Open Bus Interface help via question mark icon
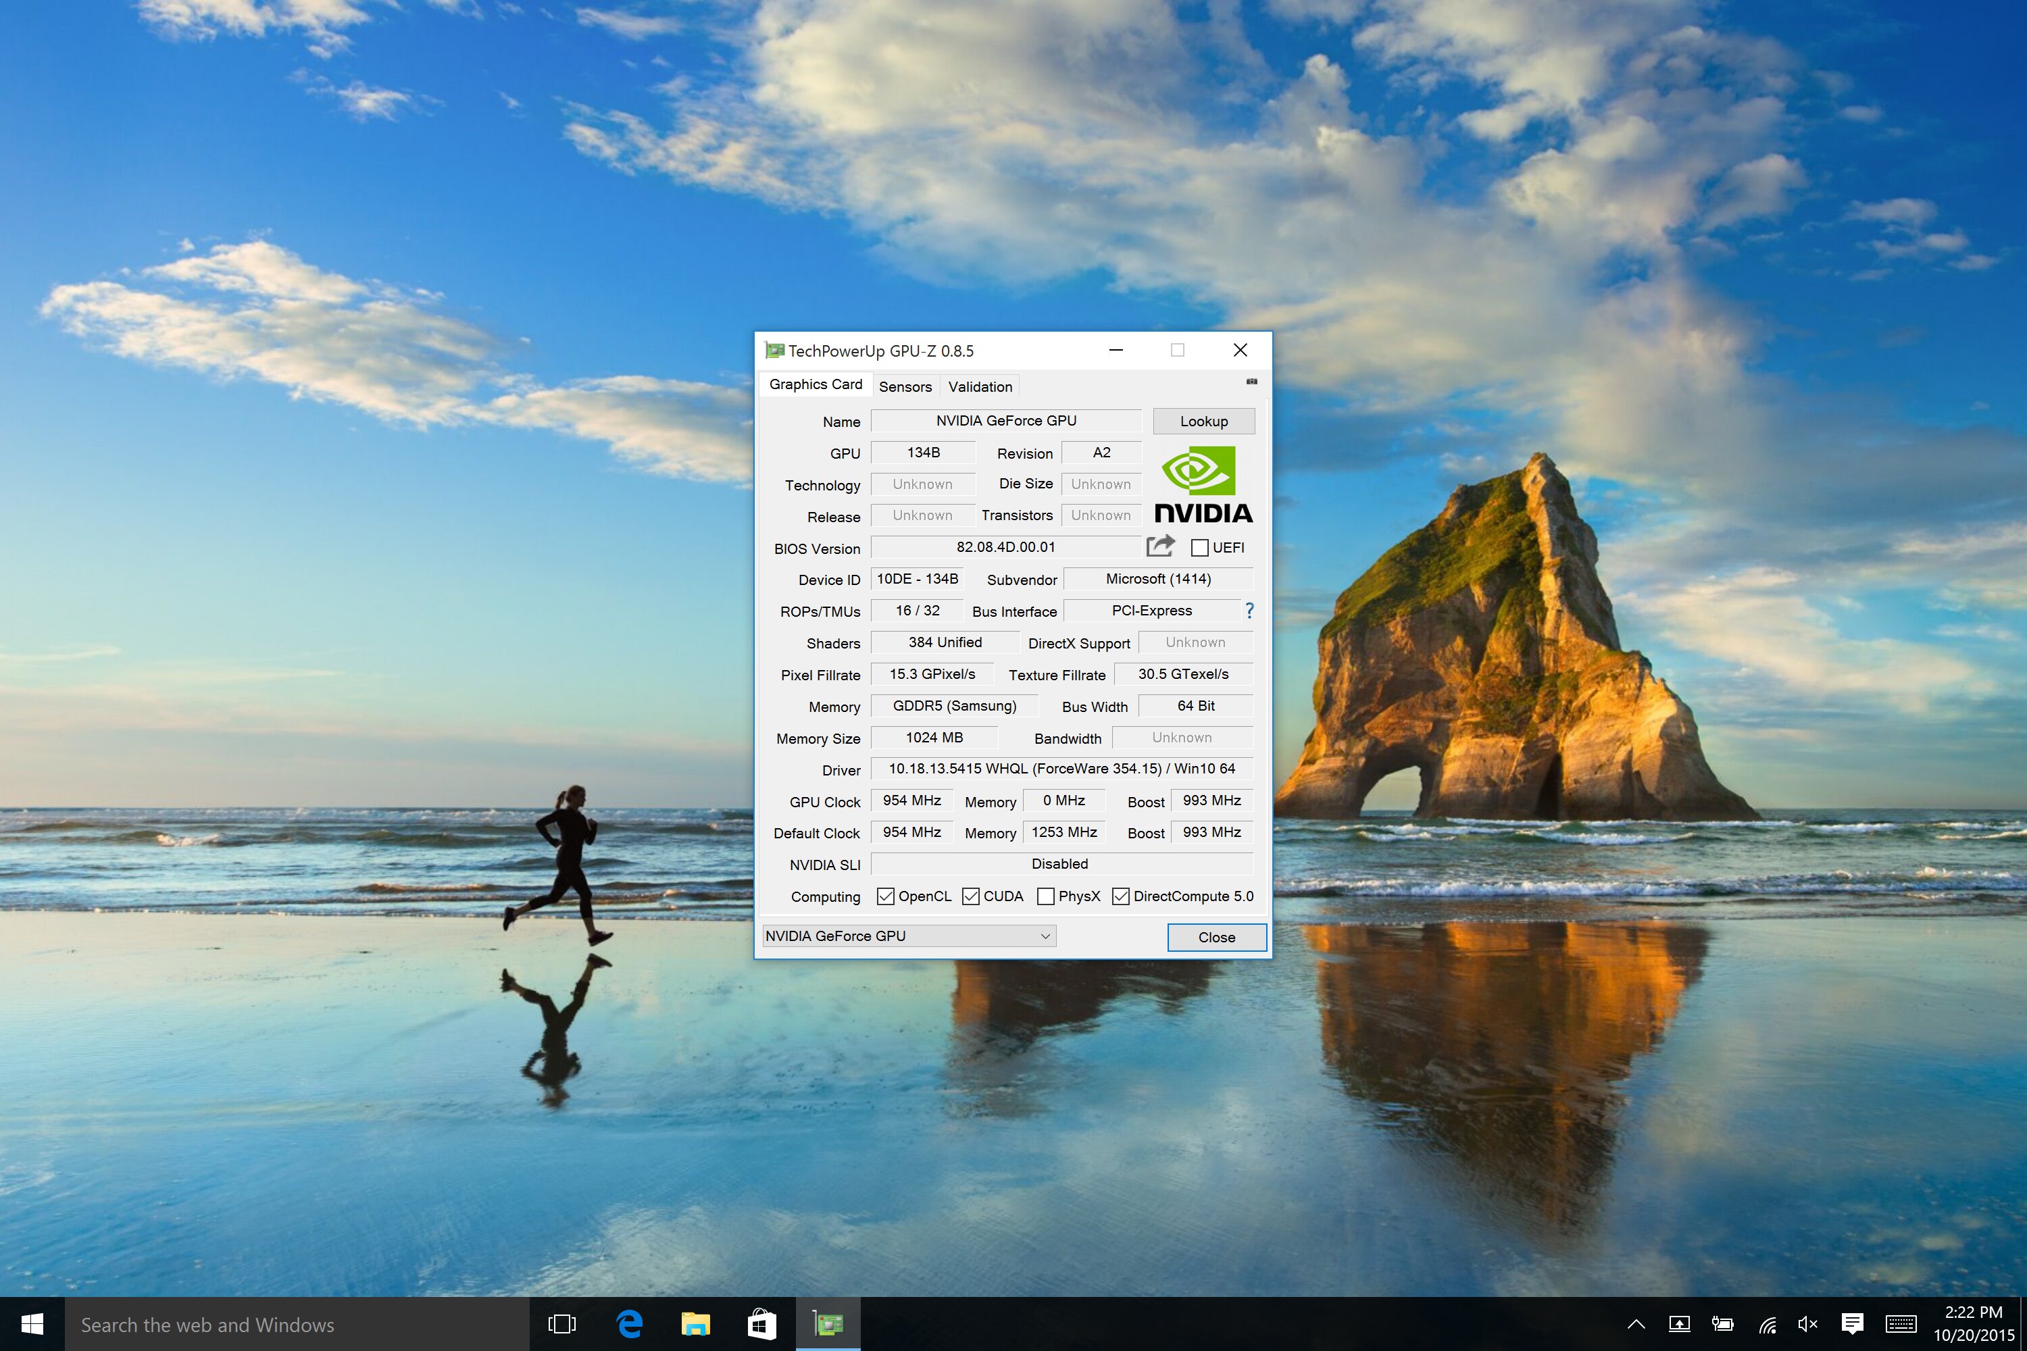 click(1249, 611)
